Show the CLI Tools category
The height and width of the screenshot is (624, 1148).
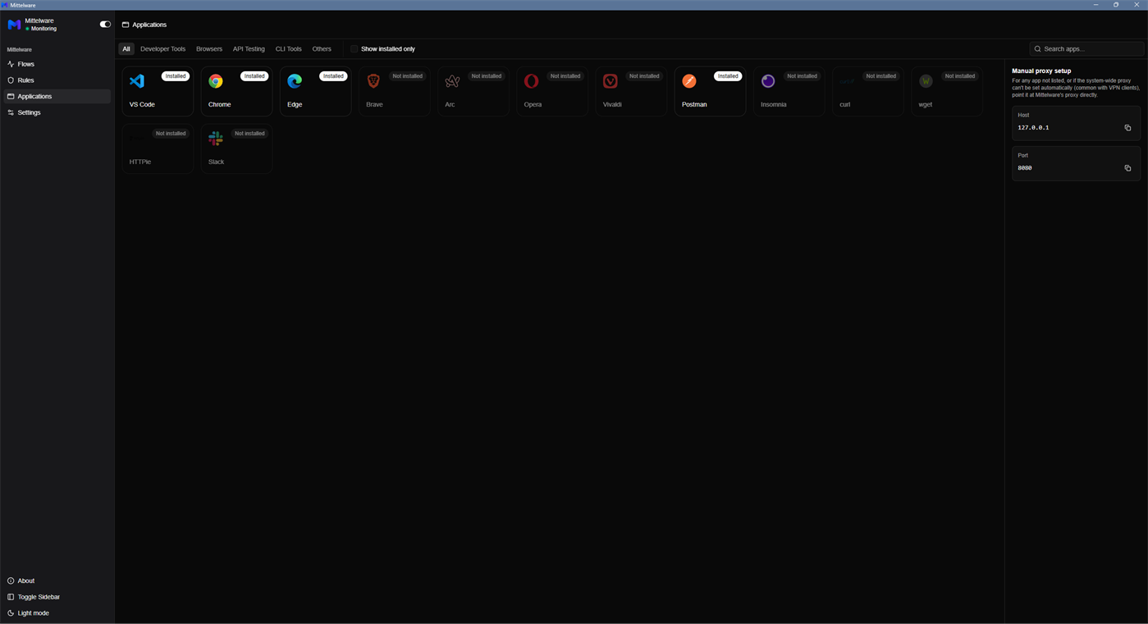[x=288, y=49]
